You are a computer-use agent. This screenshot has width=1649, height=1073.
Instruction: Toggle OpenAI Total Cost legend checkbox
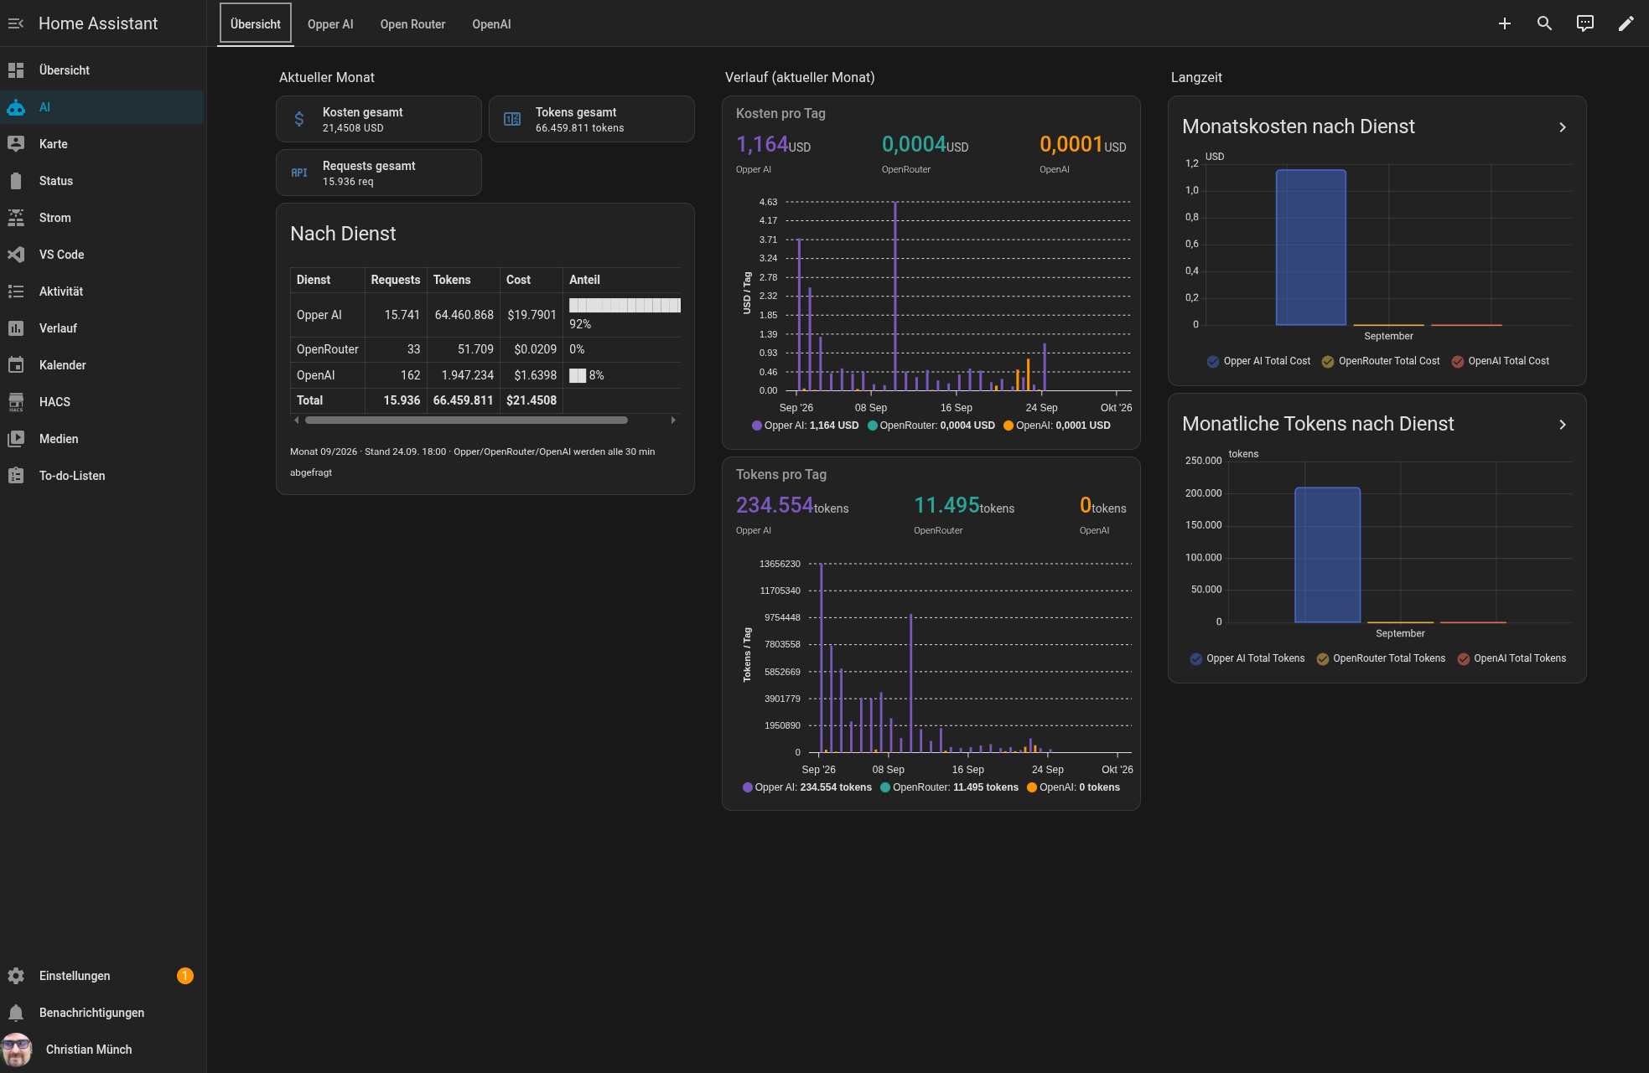pos(1458,362)
